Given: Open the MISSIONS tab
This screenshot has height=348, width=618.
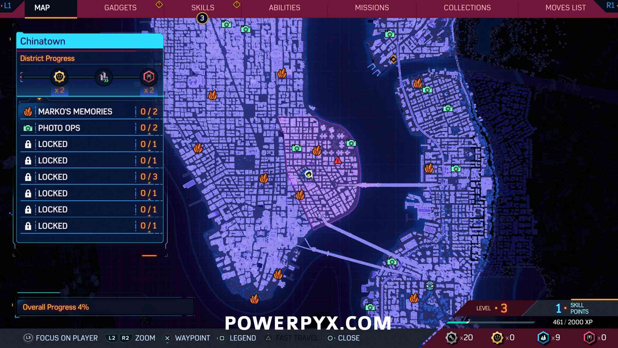Looking at the screenshot, I should (372, 8).
